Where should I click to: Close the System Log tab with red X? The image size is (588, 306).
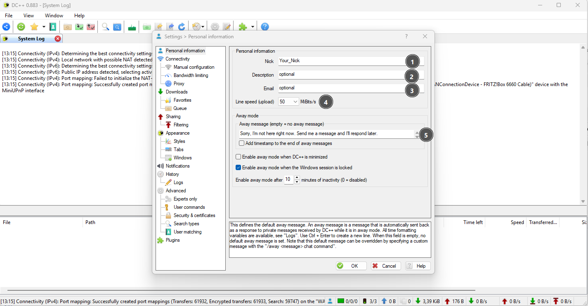[58, 39]
